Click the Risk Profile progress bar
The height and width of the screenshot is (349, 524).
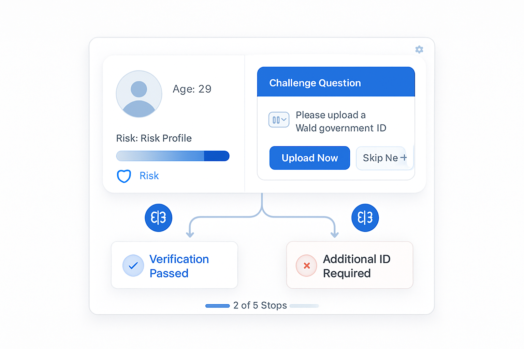point(173,156)
